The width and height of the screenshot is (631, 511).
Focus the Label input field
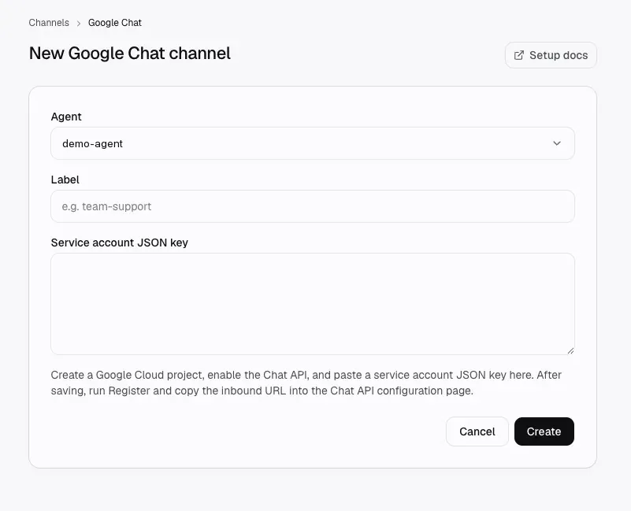tap(313, 206)
